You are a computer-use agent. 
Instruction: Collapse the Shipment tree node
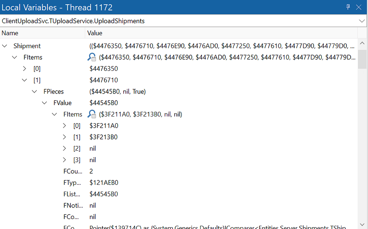click(4, 46)
